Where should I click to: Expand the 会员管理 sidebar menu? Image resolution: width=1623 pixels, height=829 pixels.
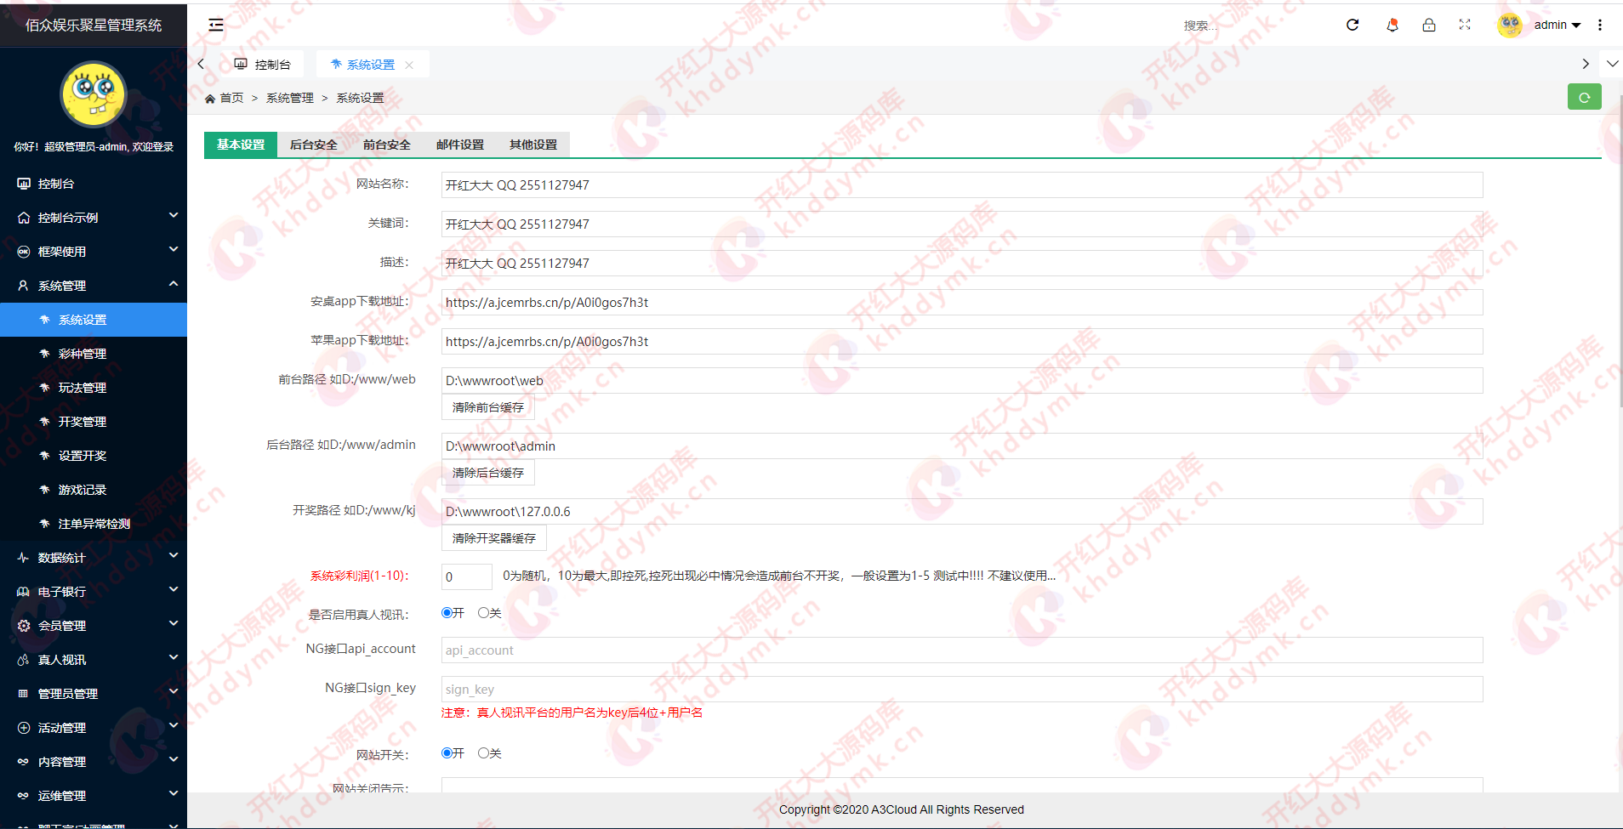click(x=94, y=626)
